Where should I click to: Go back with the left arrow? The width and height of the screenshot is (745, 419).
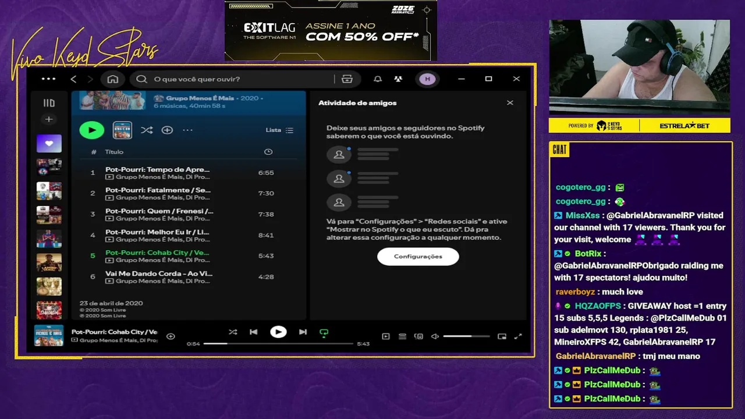tap(73, 79)
